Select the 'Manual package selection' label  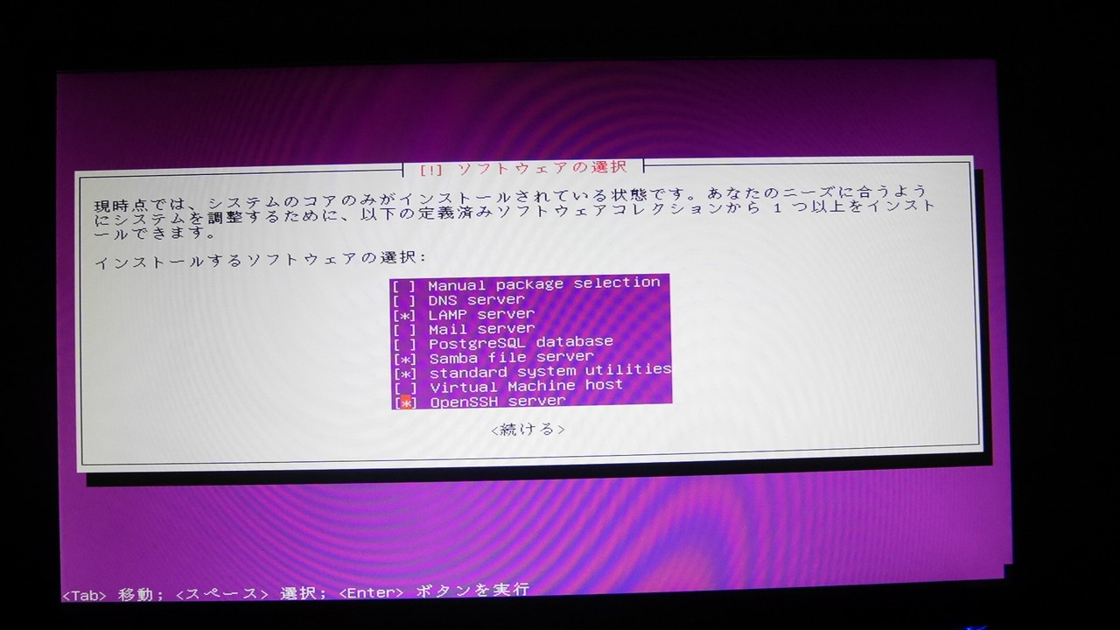tap(544, 283)
